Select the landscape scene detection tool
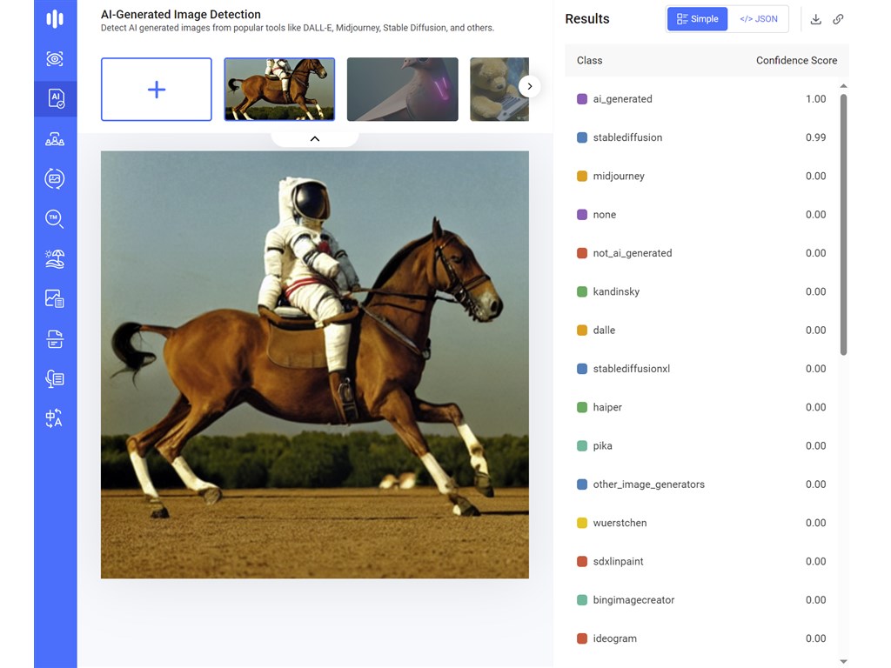This screenshot has height=668, width=891. (x=54, y=258)
